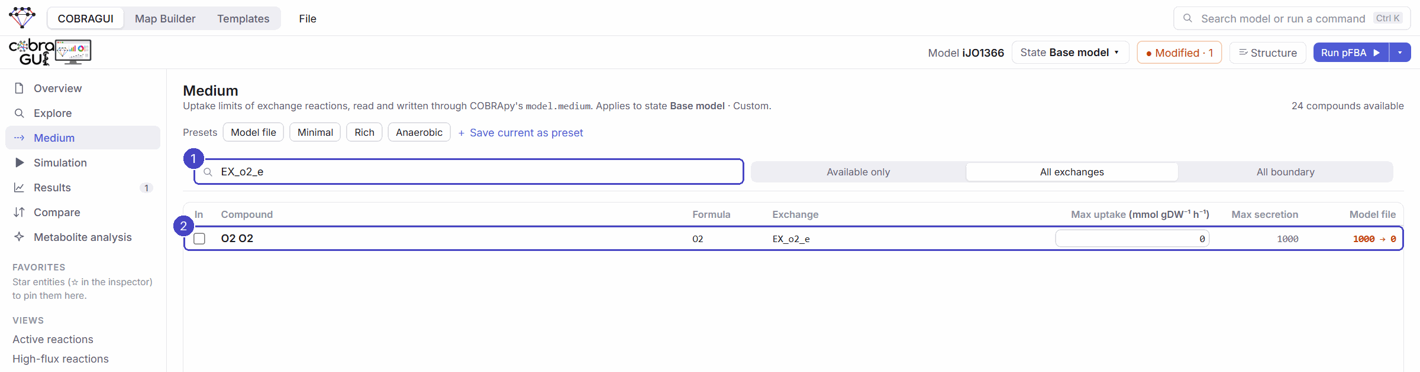Click the Overview page icon in sidebar
Viewport: 1420px width, 372px height.
[19, 88]
